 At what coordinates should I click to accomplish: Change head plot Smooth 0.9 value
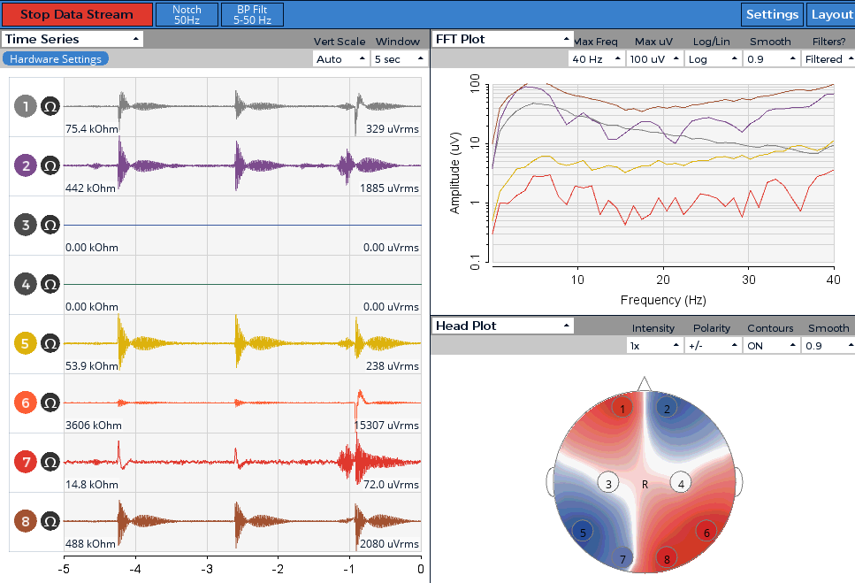click(828, 346)
